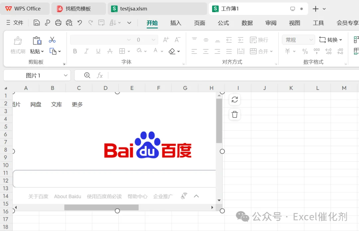
Task: Refresh the embedded web picture
Action: [235, 100]
